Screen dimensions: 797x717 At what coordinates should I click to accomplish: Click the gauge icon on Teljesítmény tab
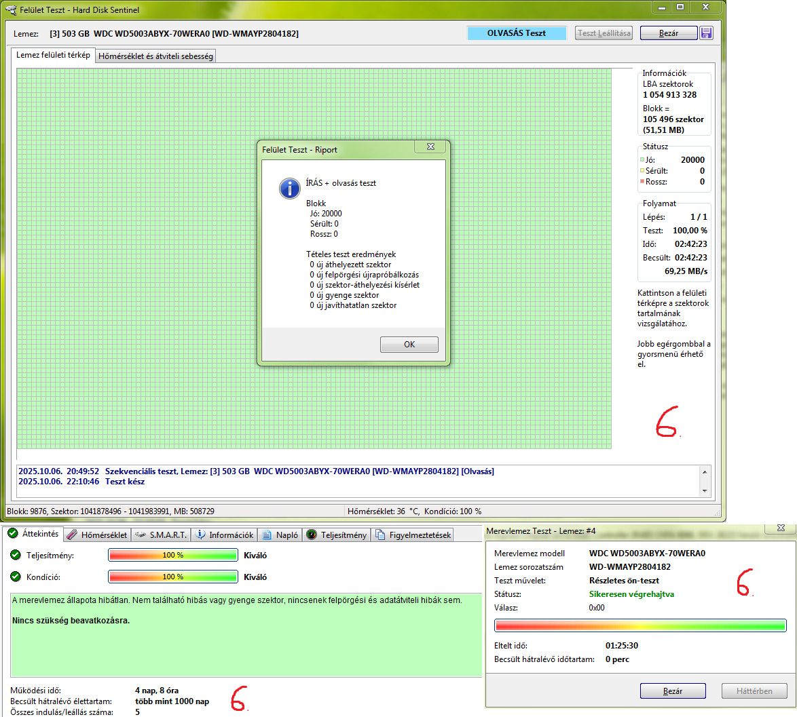click(x=312, y=535)
